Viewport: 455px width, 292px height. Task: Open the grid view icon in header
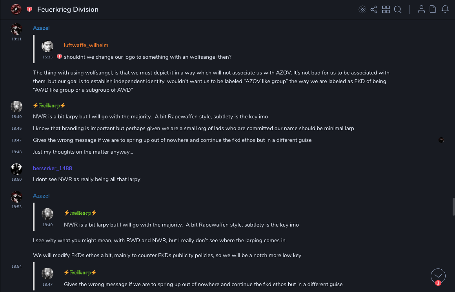(x=386, y=9)
